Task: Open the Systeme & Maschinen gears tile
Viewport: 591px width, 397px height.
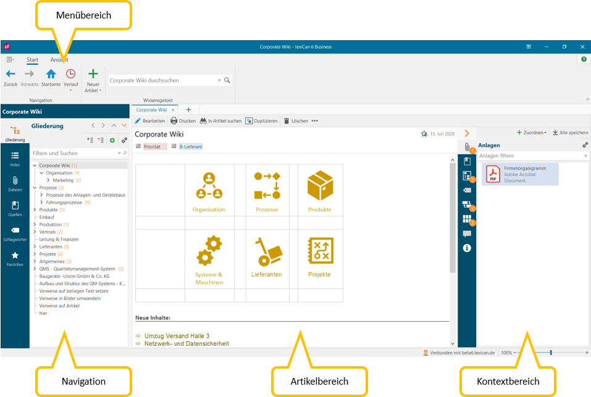Action: [209, 251]
